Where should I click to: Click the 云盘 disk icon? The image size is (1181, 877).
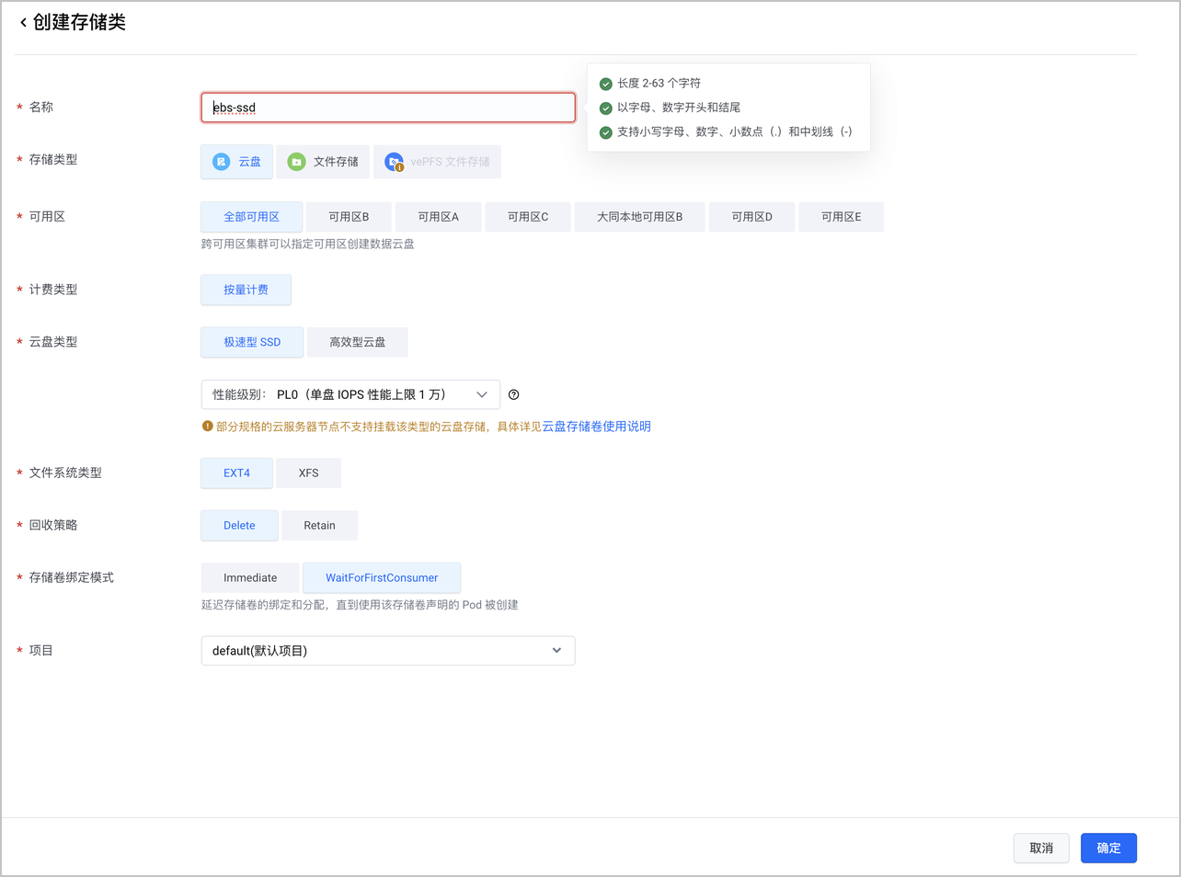(222, 162)
